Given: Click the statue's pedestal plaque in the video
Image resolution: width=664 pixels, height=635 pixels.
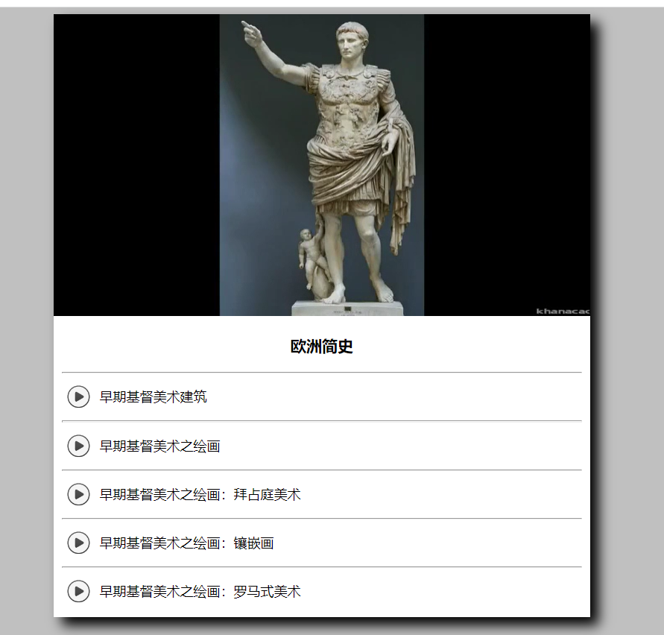Looking at the screenshot, I should [348, 309].
